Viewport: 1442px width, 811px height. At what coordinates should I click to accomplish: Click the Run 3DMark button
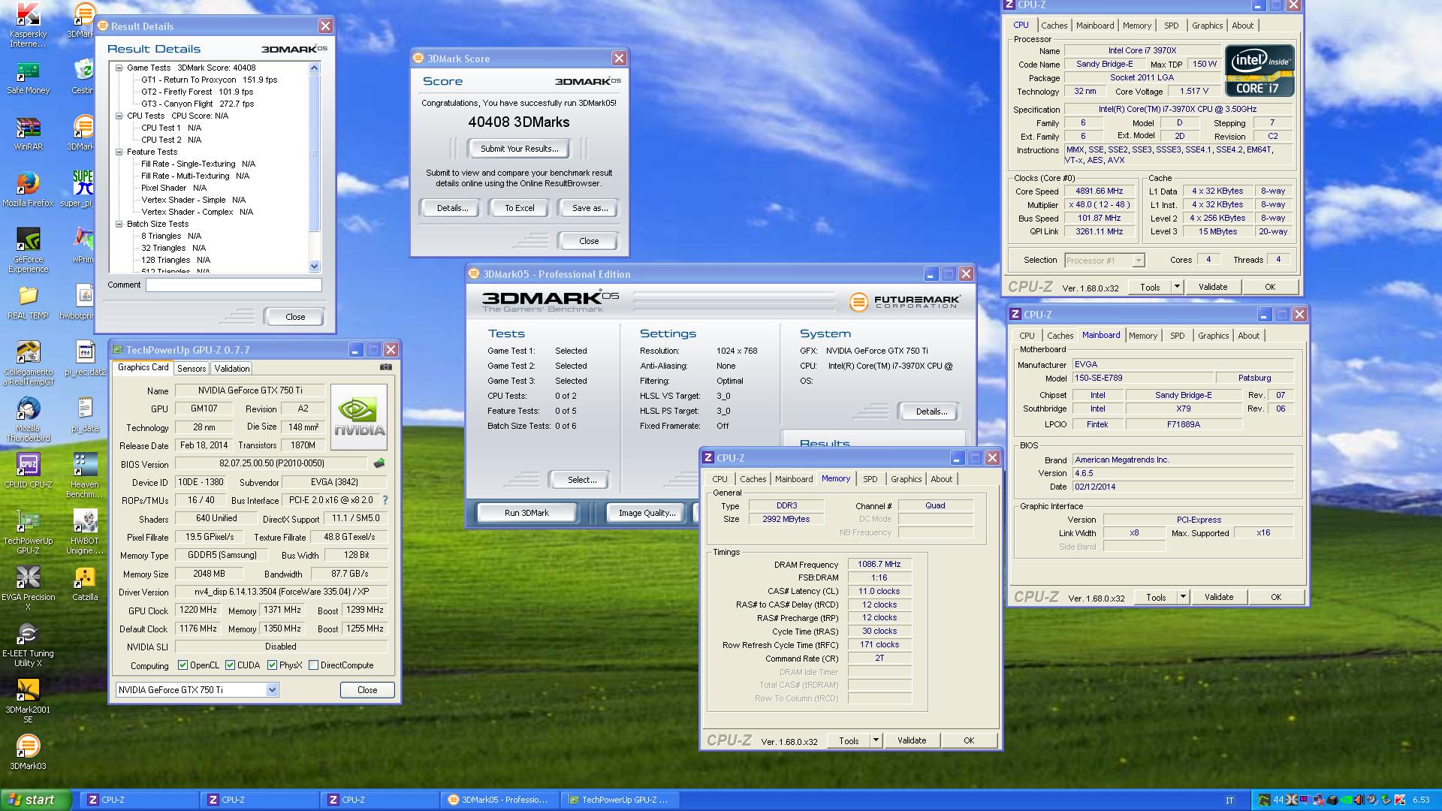click(526, 513)
